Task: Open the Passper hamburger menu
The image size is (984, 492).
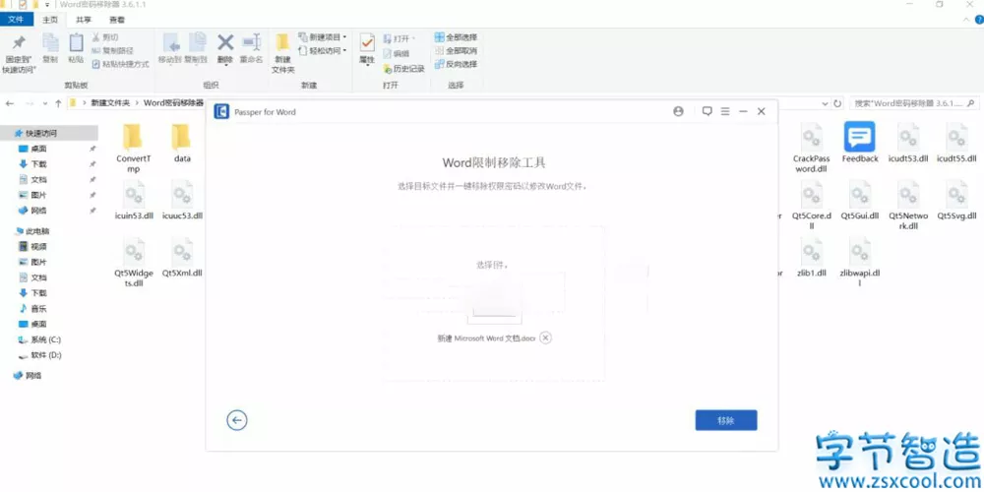Action: click(725, 112)
